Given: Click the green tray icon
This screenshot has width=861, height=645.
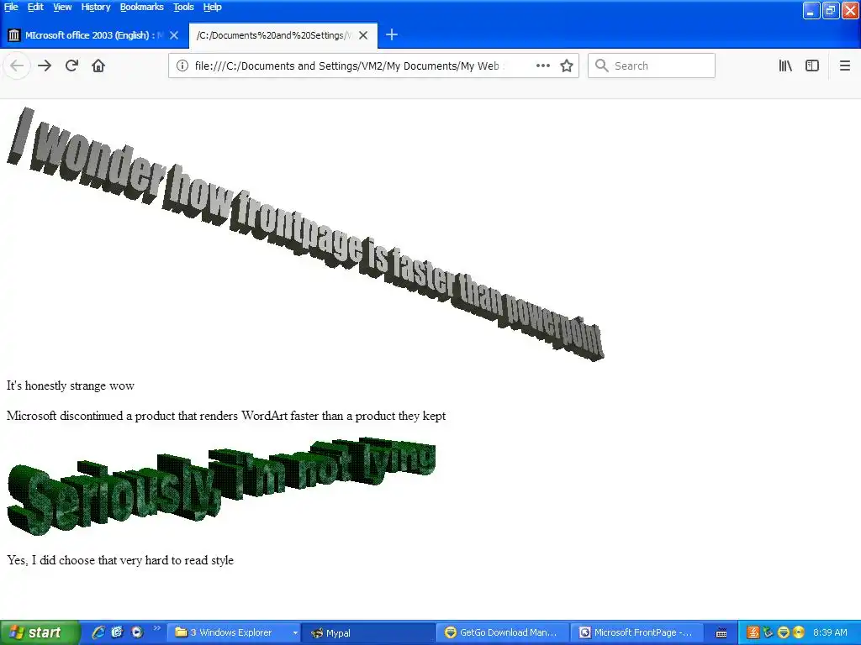Looking at the screenshot, I should [x=769, y=632].
